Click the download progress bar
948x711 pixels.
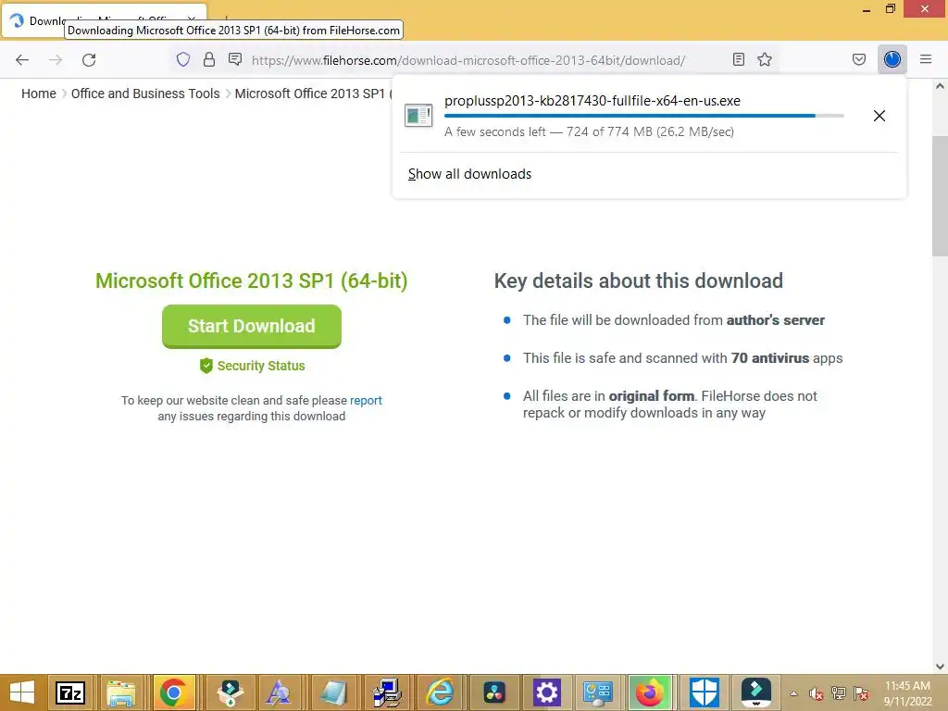[644, 116]
